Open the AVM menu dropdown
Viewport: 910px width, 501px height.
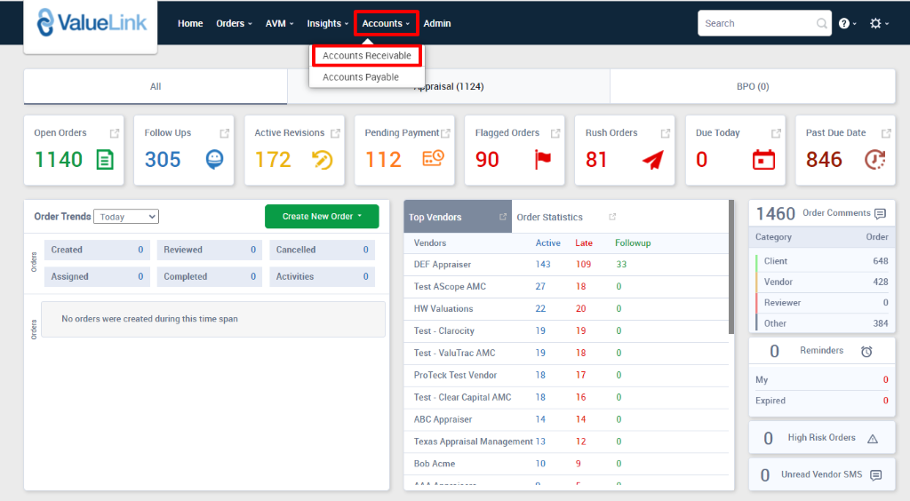click(x=280, y=23)
